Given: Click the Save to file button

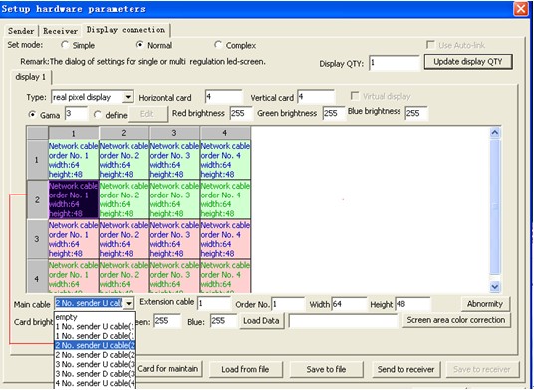Looking at the screenshot, I should 326,369.
